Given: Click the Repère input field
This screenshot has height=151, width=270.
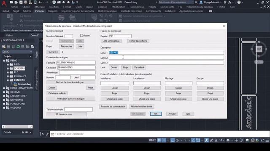Looking at the screenshot, I should pos(120,36).
